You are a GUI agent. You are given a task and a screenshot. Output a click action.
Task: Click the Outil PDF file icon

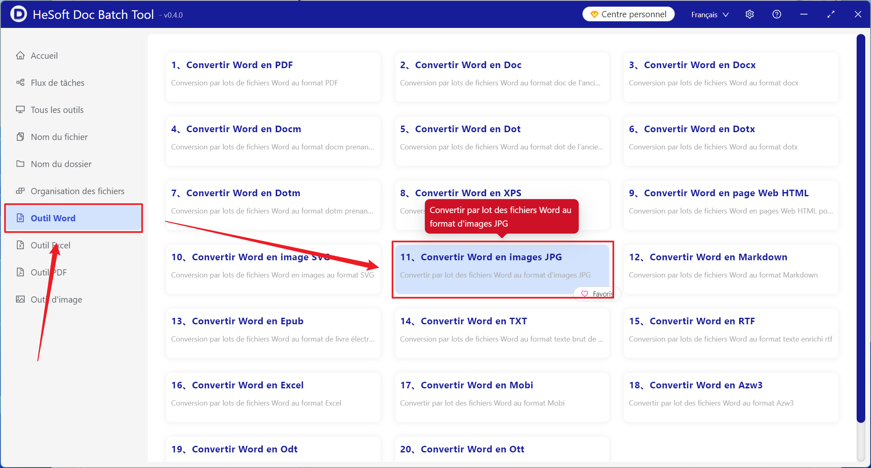coord(20,272)
